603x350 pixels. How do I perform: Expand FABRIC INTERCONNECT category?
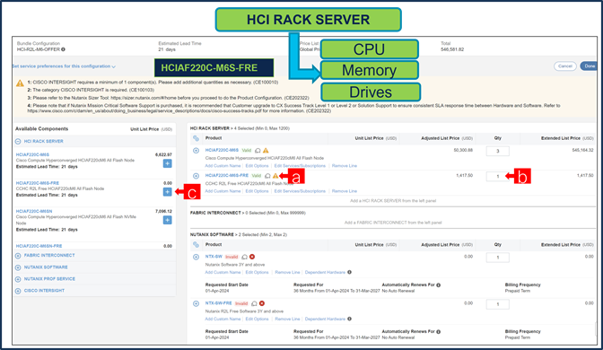click(x=18, y=256)
